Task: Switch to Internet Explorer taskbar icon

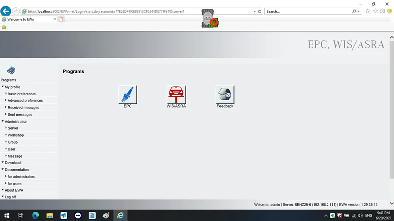Action: tap(120, 215)
